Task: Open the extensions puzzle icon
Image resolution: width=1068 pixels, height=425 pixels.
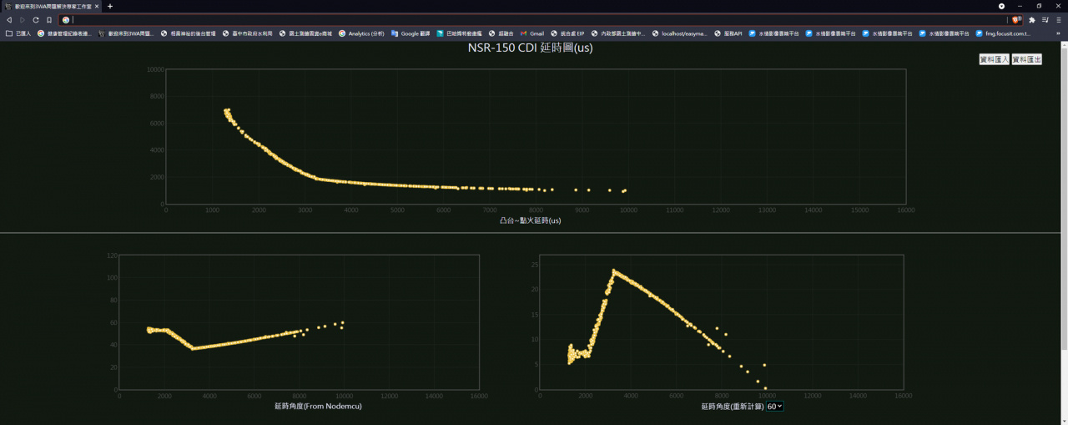Action: (x=1032, y=20)
